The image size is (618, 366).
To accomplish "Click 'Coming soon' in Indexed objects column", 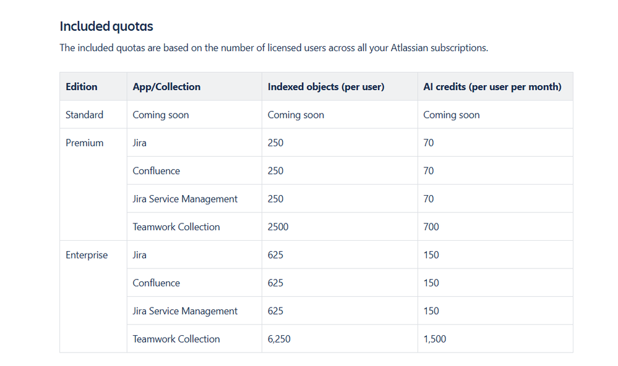I will pyautogui.click(x=296, y=115).
